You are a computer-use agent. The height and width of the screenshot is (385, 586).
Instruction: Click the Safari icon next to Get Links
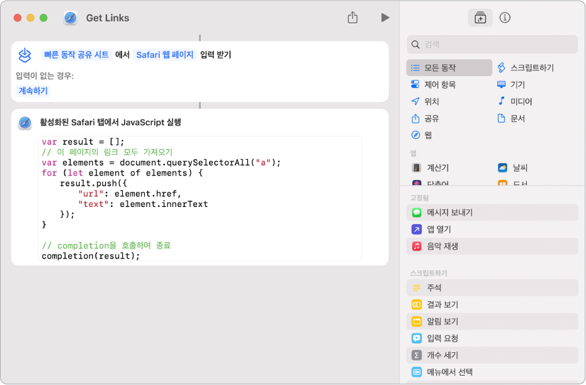click(70, 18)
